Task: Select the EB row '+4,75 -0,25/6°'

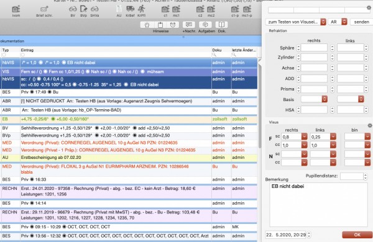Action: [129, 119]
